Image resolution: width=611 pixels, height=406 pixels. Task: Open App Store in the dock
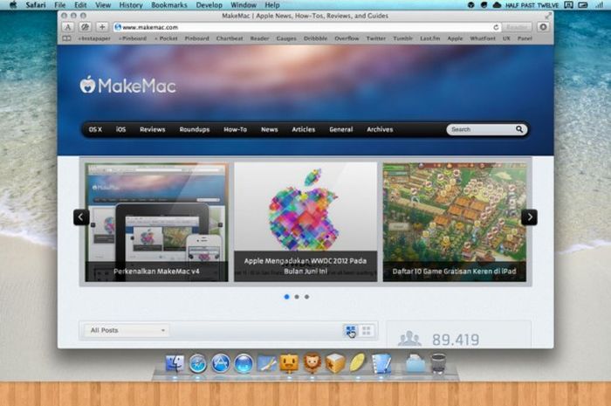pos(221,363)
